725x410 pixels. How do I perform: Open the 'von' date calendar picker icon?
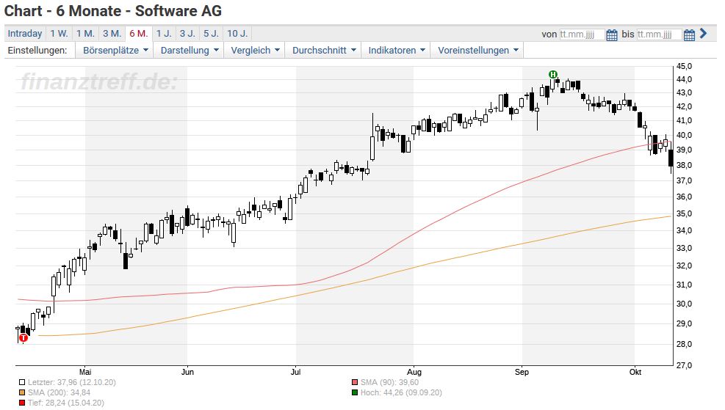pyautogui.click(x=611, y=34)
